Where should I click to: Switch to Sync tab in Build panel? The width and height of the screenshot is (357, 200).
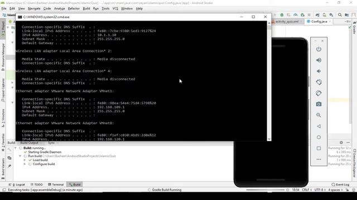click(x=51, y=143)
